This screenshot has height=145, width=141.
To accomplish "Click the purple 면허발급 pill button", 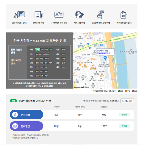I will pos(27,126).
